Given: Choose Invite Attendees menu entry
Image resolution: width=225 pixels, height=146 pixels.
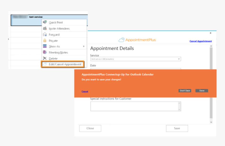Looking at the screenshot, I should click(x=64, y=29).
